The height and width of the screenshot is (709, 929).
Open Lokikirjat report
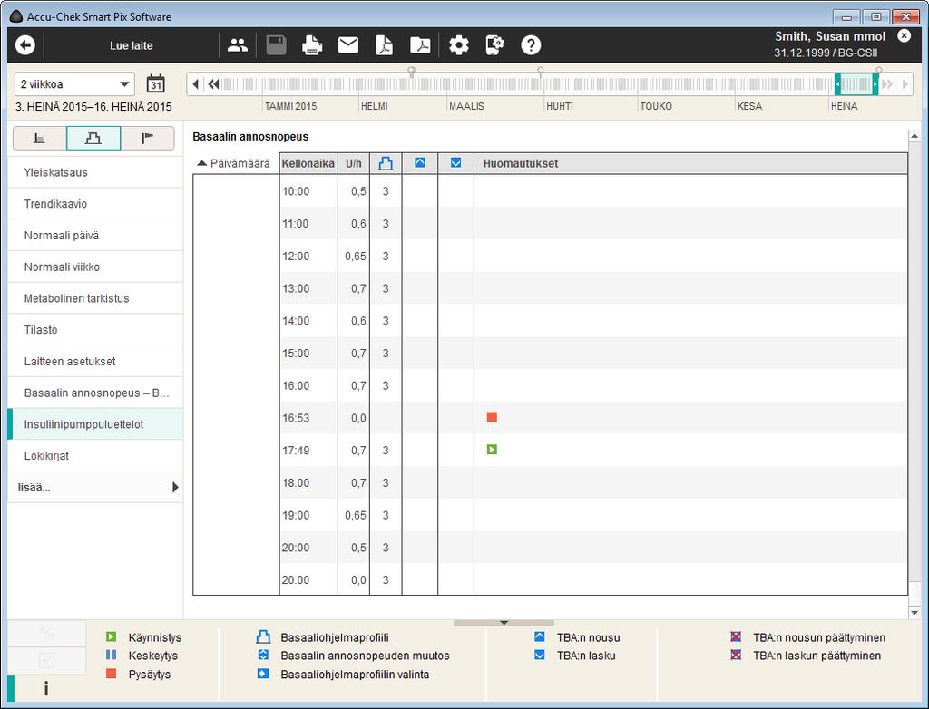[x=95, y=455]
